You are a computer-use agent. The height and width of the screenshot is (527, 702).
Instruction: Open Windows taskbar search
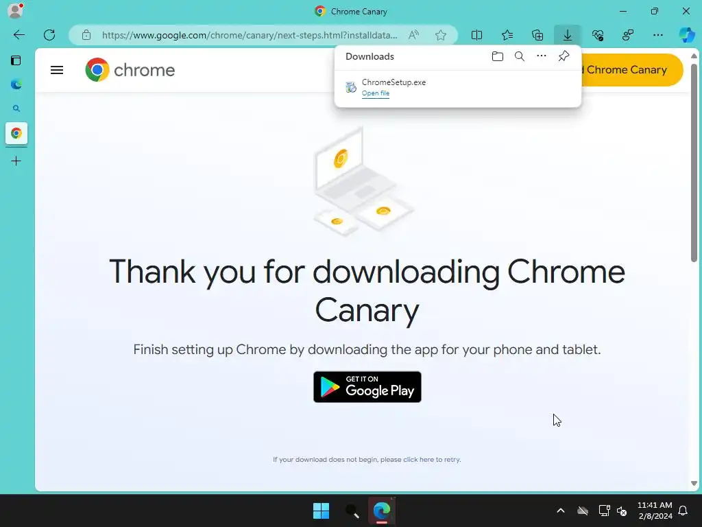(x=352, y=511)
